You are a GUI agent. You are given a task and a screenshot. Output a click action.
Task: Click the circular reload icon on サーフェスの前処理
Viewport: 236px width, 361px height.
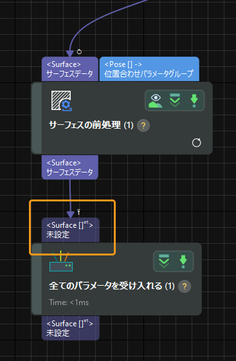196,142
